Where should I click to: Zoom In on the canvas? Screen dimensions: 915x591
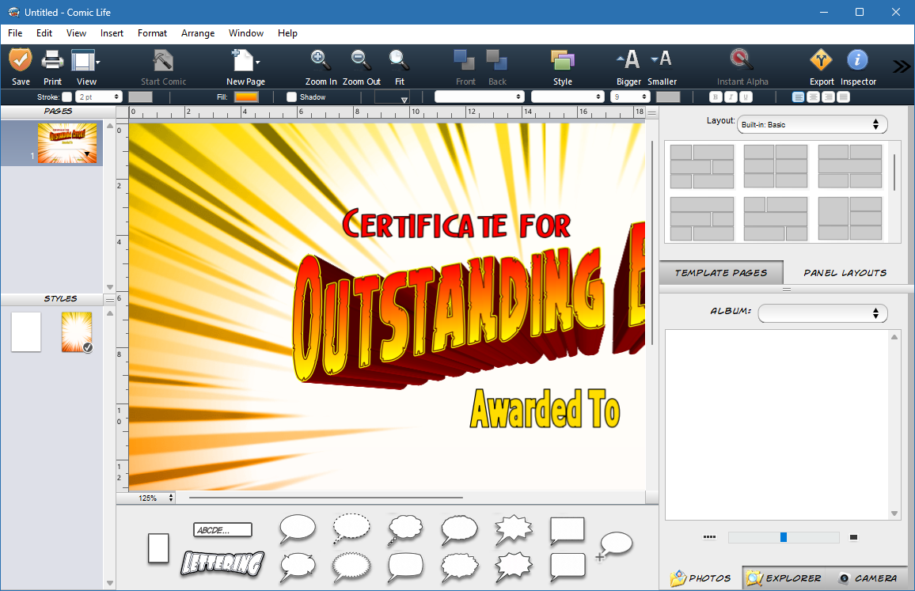click(x=321, y=60)
